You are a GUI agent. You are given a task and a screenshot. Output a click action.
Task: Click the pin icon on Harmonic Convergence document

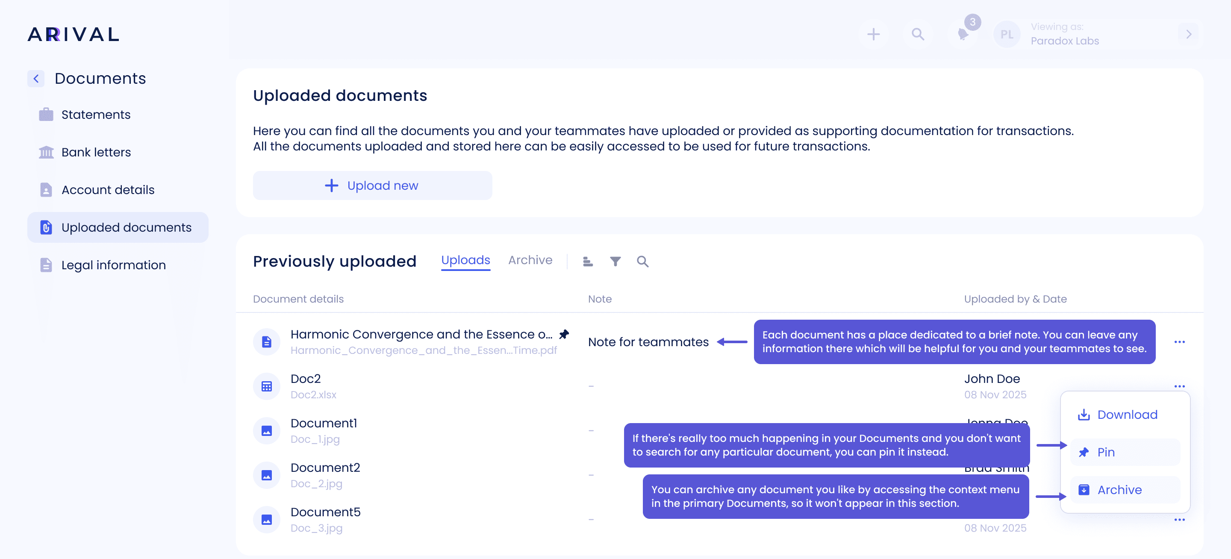pyautogui.click(x=564, y=335)
